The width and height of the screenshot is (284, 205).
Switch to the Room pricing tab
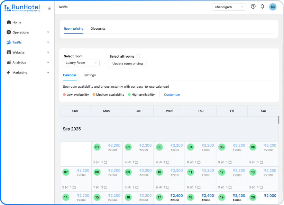pyautogui.click(x=74, y=29)
